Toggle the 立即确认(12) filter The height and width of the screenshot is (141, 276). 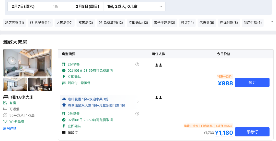coord(139,23)
